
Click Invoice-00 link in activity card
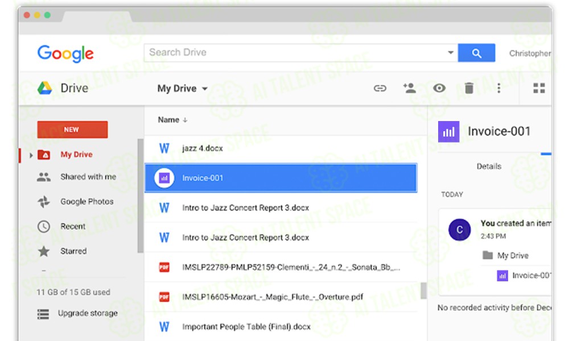click(x=531, y=276)
